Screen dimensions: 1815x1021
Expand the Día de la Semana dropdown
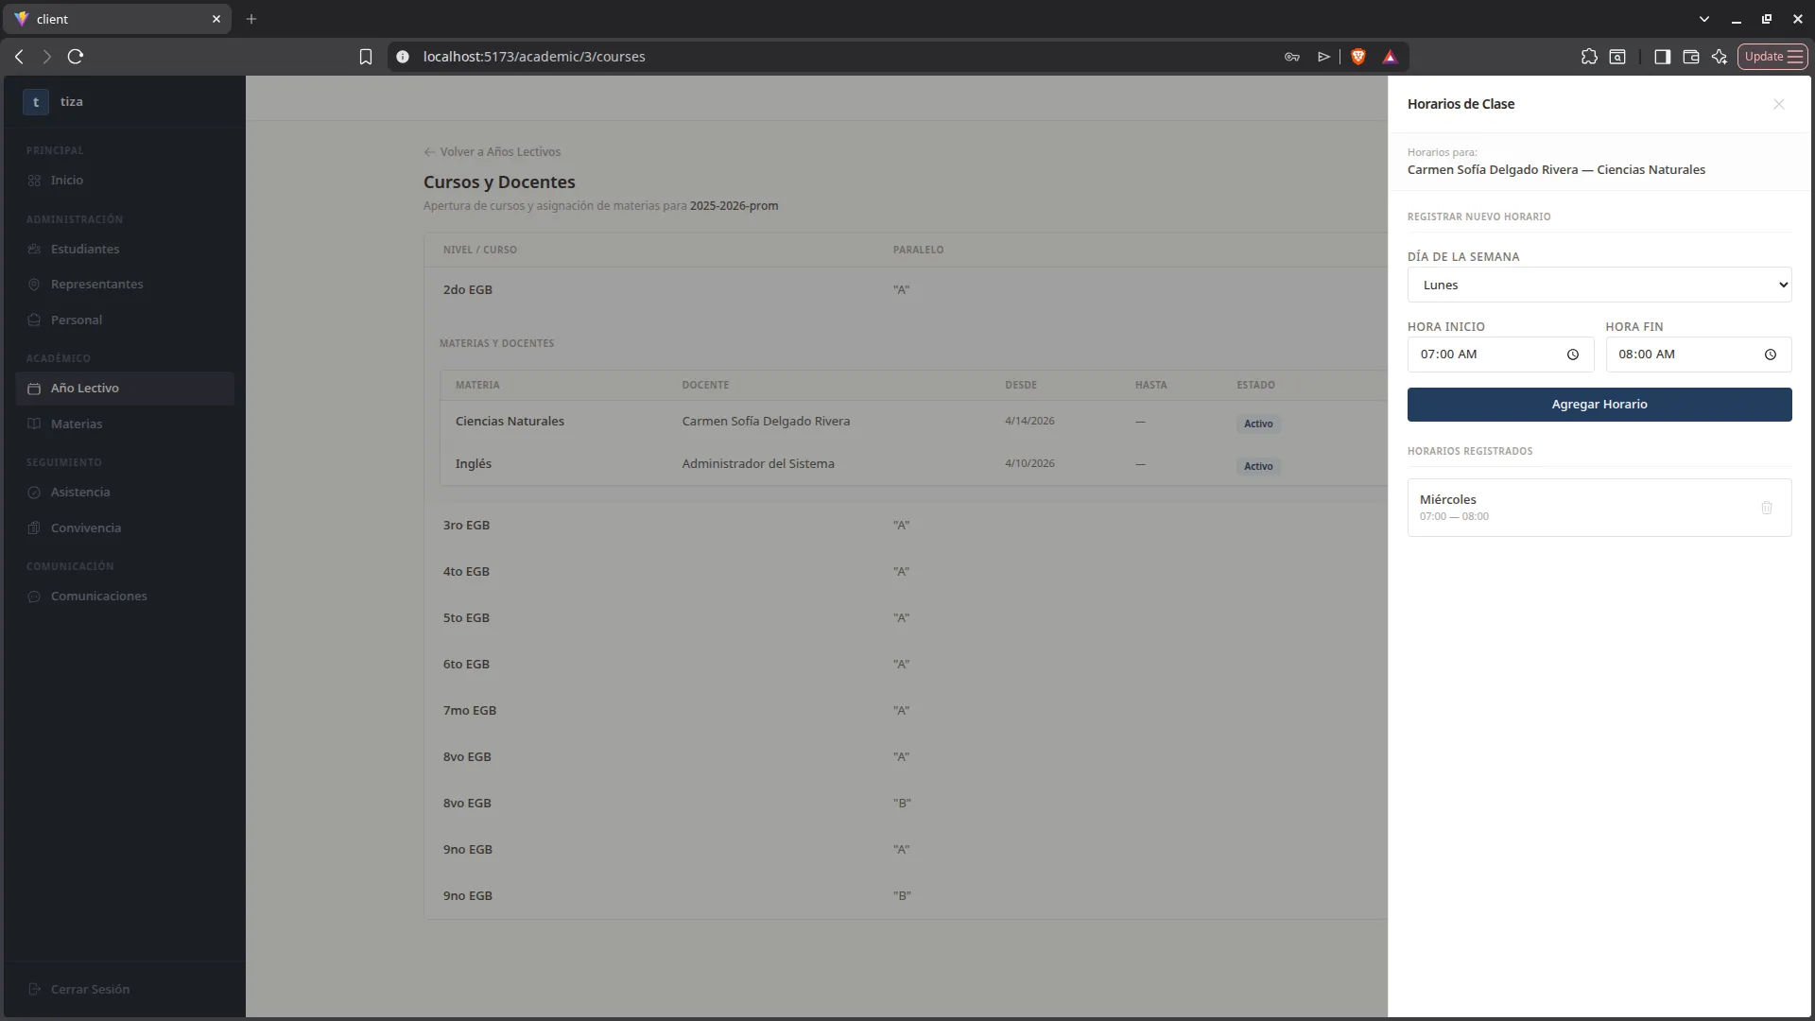click(1599, 285)
